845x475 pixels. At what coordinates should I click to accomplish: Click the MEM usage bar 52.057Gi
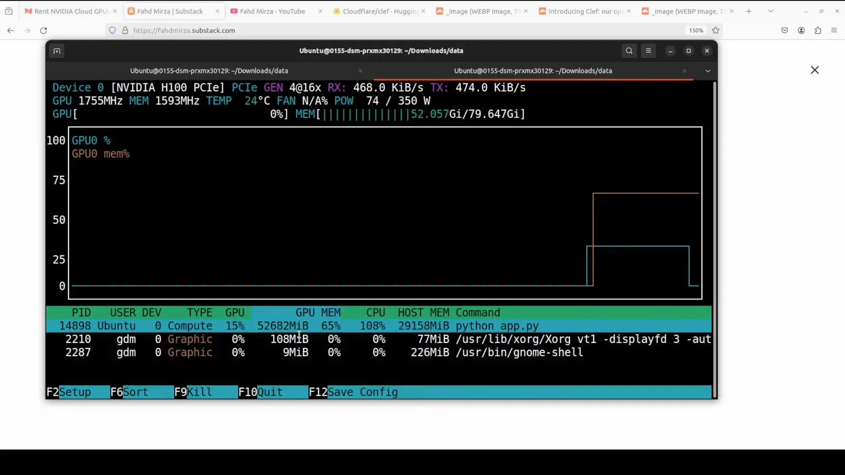coord(410,114)
